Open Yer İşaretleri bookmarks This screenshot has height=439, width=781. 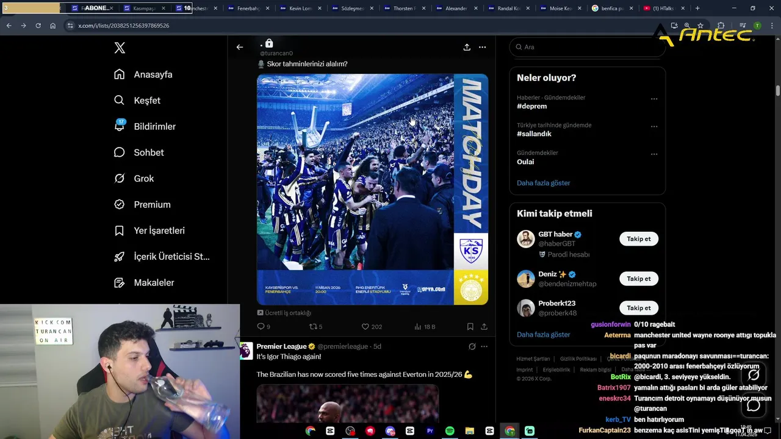149,230
